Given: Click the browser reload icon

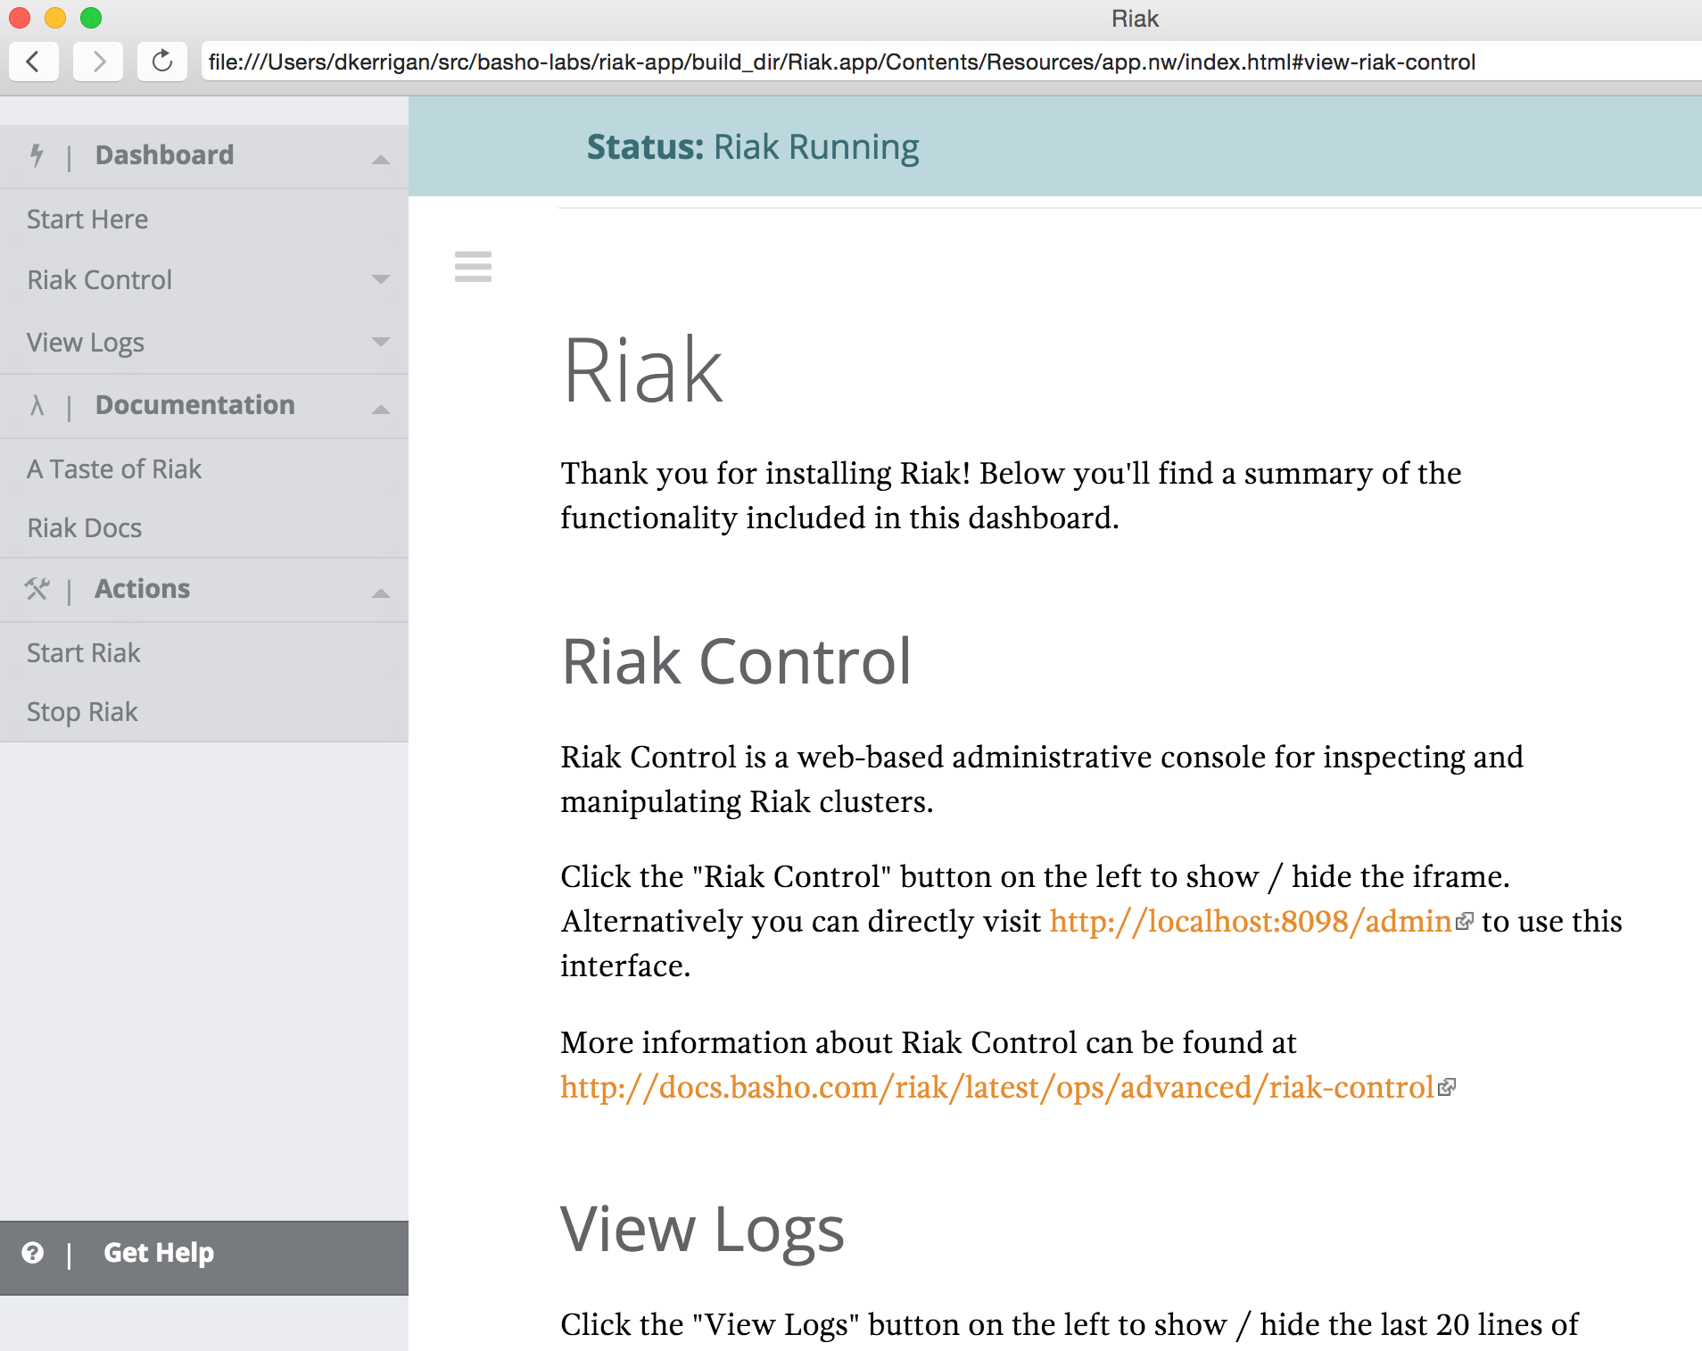Looking at the screenshot, I should tap(161, 62).
